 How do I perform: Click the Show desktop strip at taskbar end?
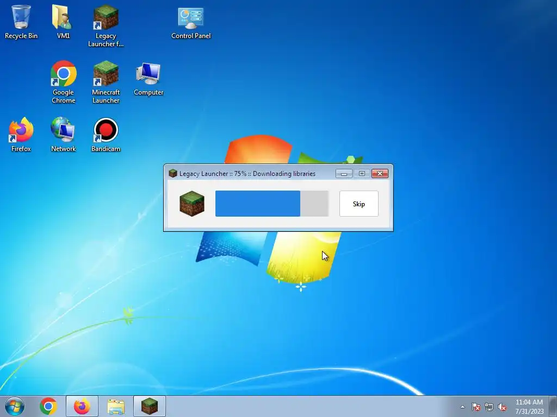[553, 406]
